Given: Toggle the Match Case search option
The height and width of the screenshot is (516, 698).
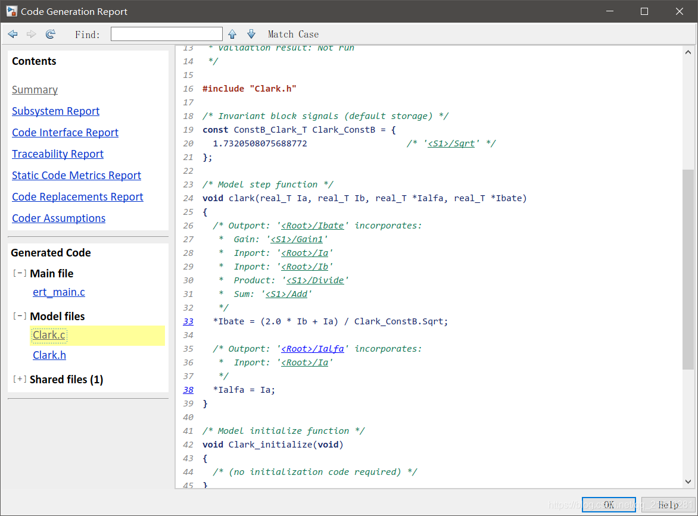Looking at the screenshot, I should click(x=293, y=33).
